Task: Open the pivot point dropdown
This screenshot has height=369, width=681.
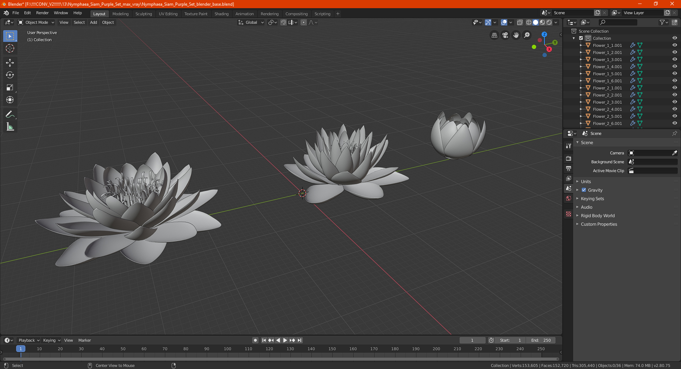Action: [x=272, y=22]
